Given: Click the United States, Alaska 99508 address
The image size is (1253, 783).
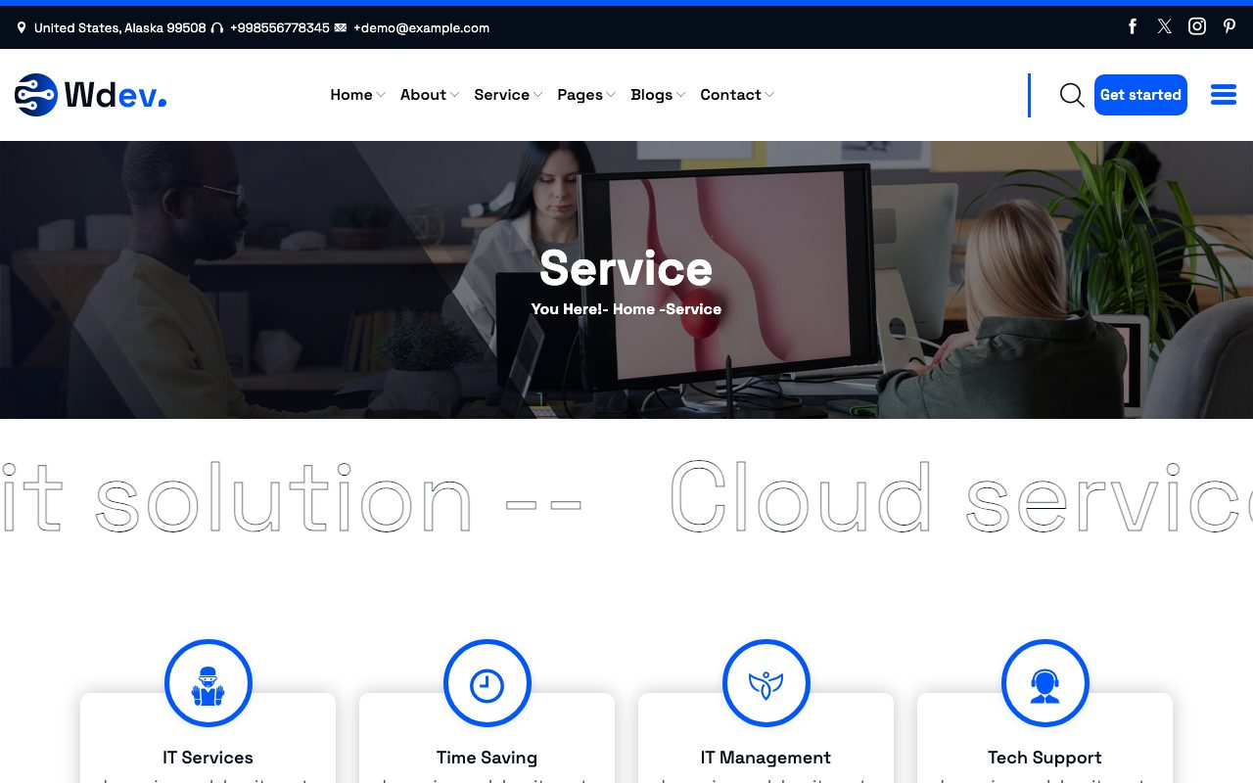Looking at the screenshot, I should pos(119,27).
